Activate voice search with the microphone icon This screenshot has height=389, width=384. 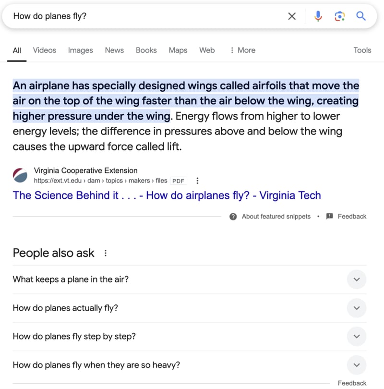pos(318,16)
